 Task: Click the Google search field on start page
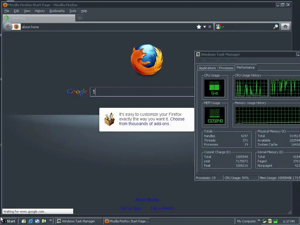[142, 92]
